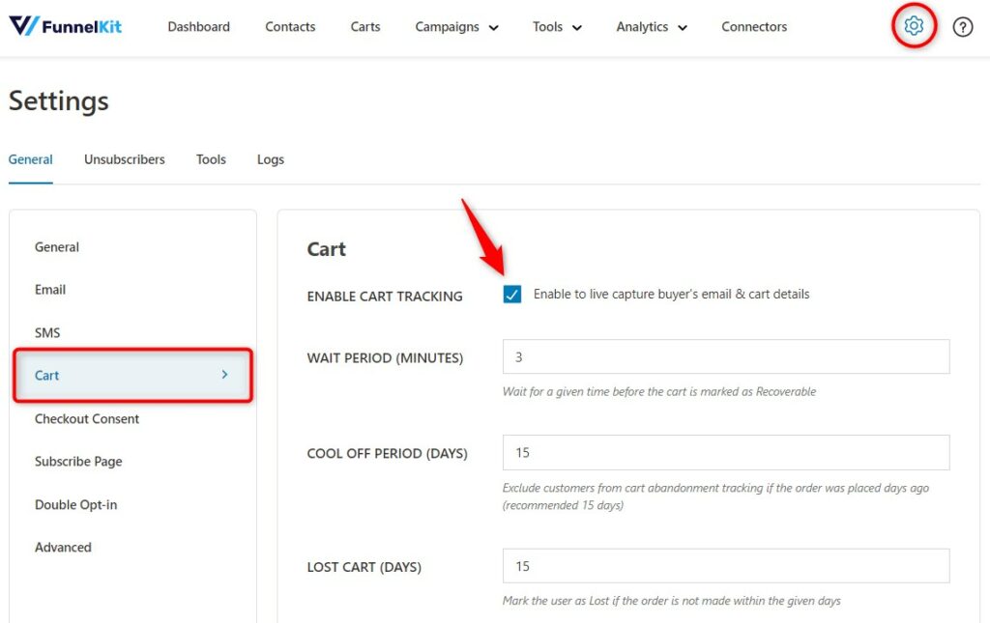
Task: Click the Wait Period minutes input field
Action: pyautogui.click(x=726, y=357)
